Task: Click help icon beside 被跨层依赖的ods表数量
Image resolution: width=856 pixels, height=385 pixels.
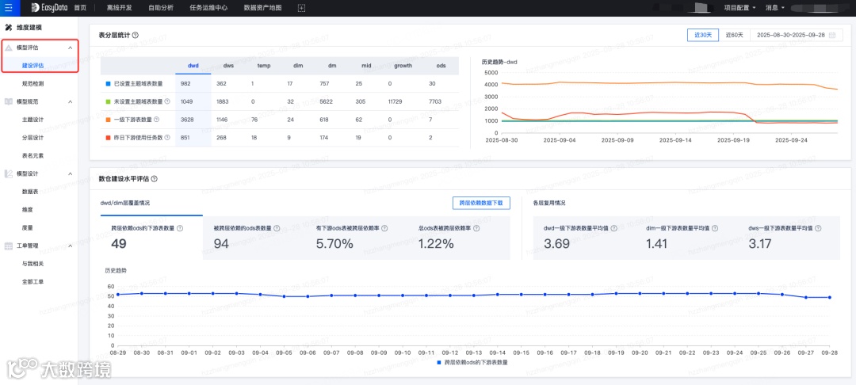Action: [277, 228]
